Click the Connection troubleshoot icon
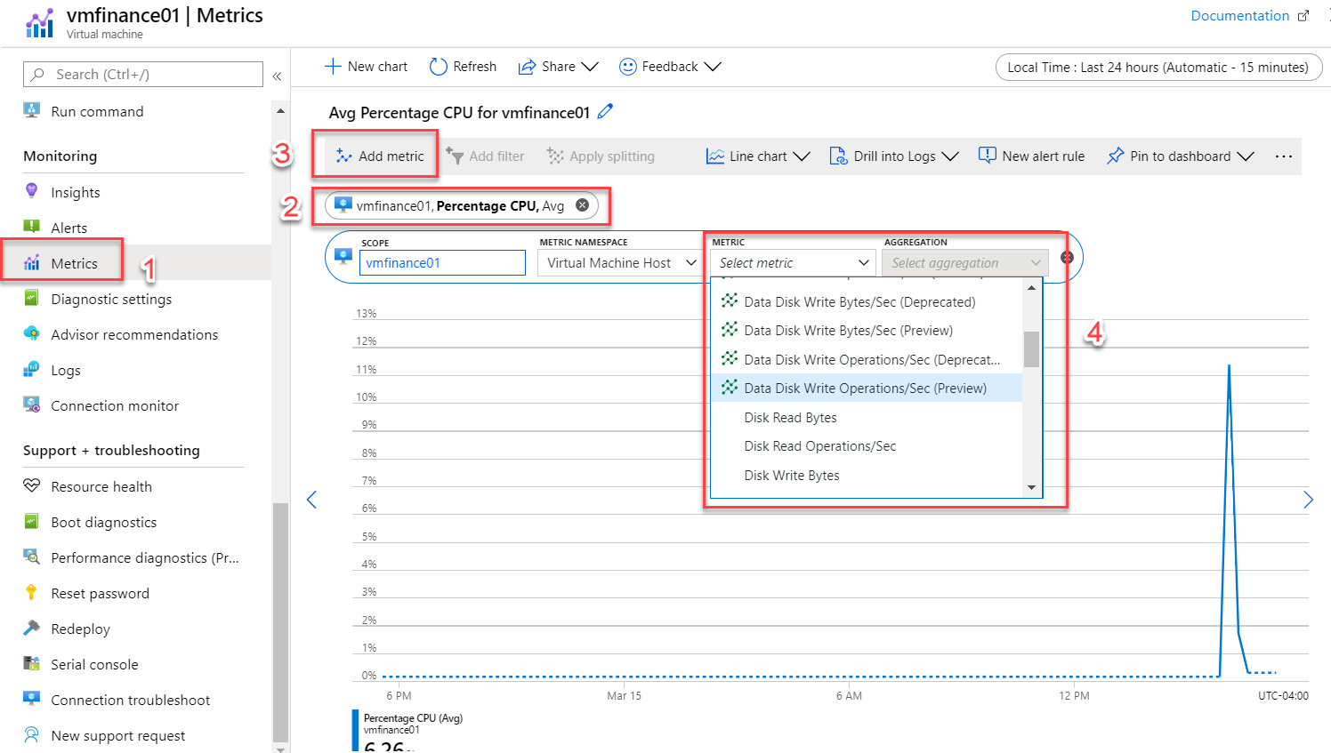 [x=32, y=699]
